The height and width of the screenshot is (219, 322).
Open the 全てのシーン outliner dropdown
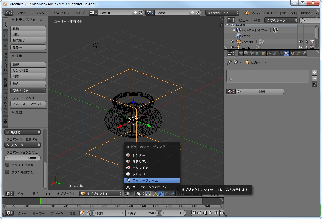[x=281, y=20]
